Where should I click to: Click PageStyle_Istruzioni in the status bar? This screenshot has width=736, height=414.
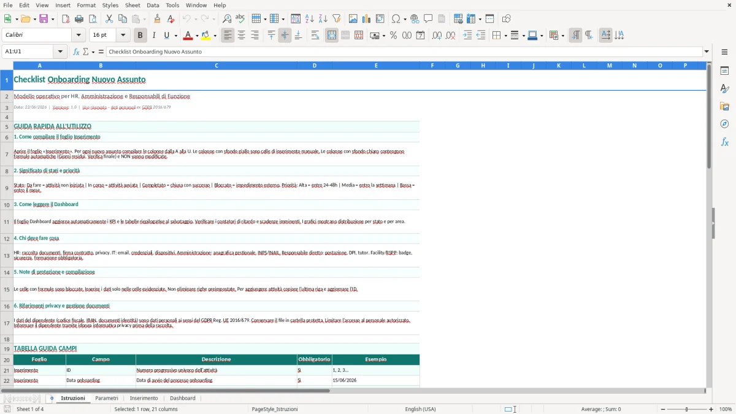pos(275,409)
